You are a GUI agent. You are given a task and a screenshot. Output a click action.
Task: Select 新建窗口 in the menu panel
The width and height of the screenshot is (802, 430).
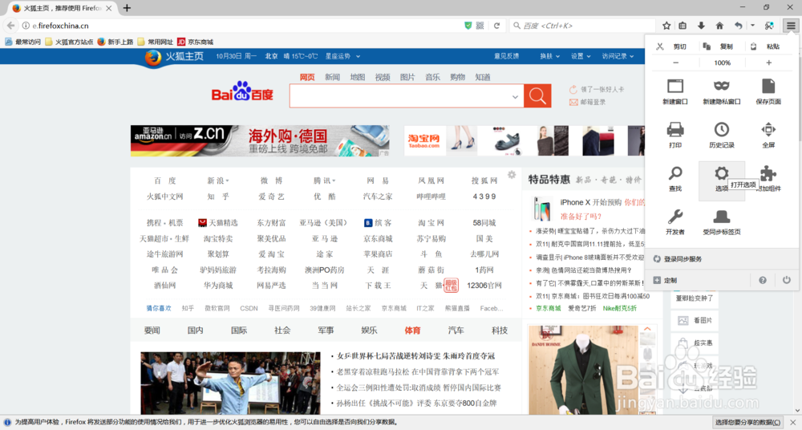tap(675, 91)
